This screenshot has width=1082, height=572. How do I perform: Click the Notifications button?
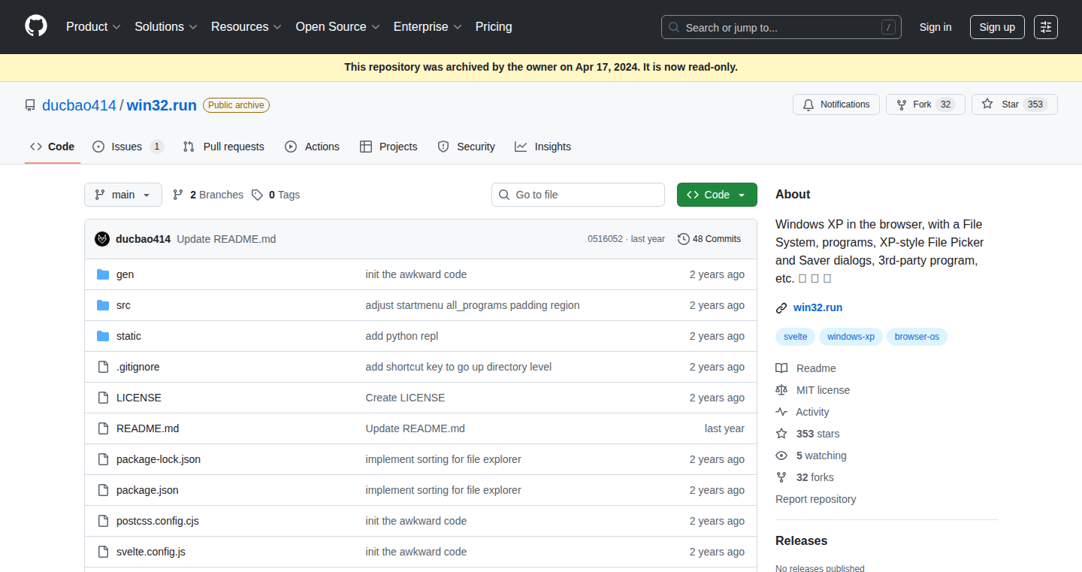click(x=836, y=104)
